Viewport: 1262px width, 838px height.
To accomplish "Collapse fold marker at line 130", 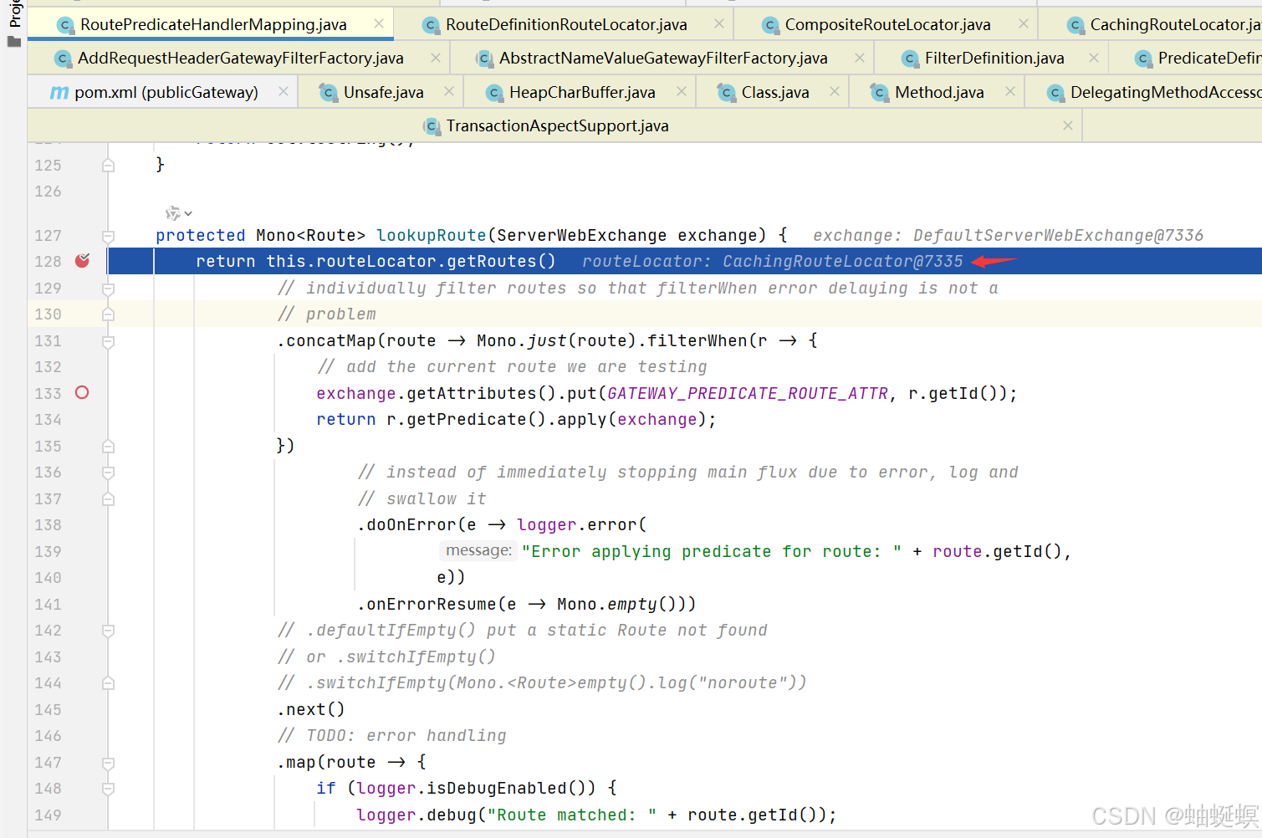I will point(108,314).
